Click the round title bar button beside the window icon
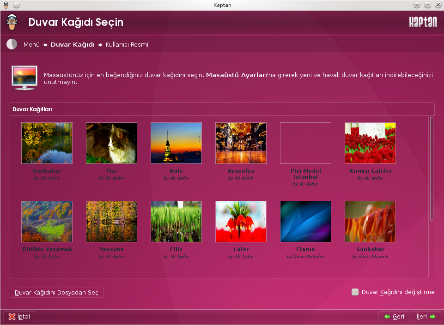This screenshot has width=444, height=325. point(17,5)
